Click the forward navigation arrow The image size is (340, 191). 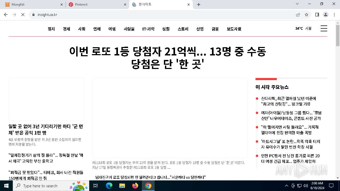pyautogui.click(x=14, y=15)
